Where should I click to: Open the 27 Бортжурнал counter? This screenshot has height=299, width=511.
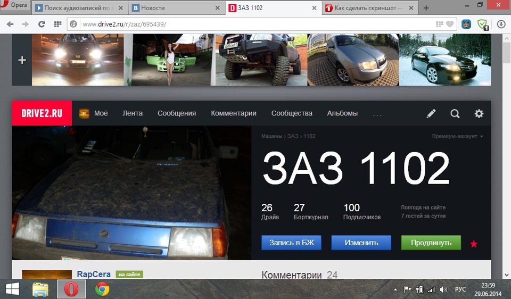coord(311,212)
